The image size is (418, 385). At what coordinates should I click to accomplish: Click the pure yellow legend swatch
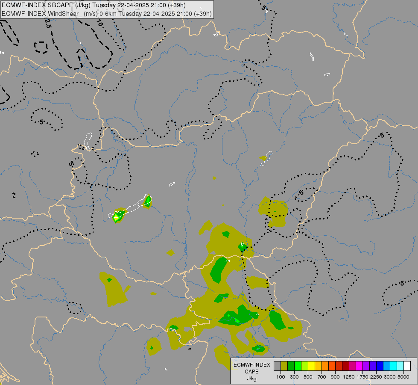point(311,366)
